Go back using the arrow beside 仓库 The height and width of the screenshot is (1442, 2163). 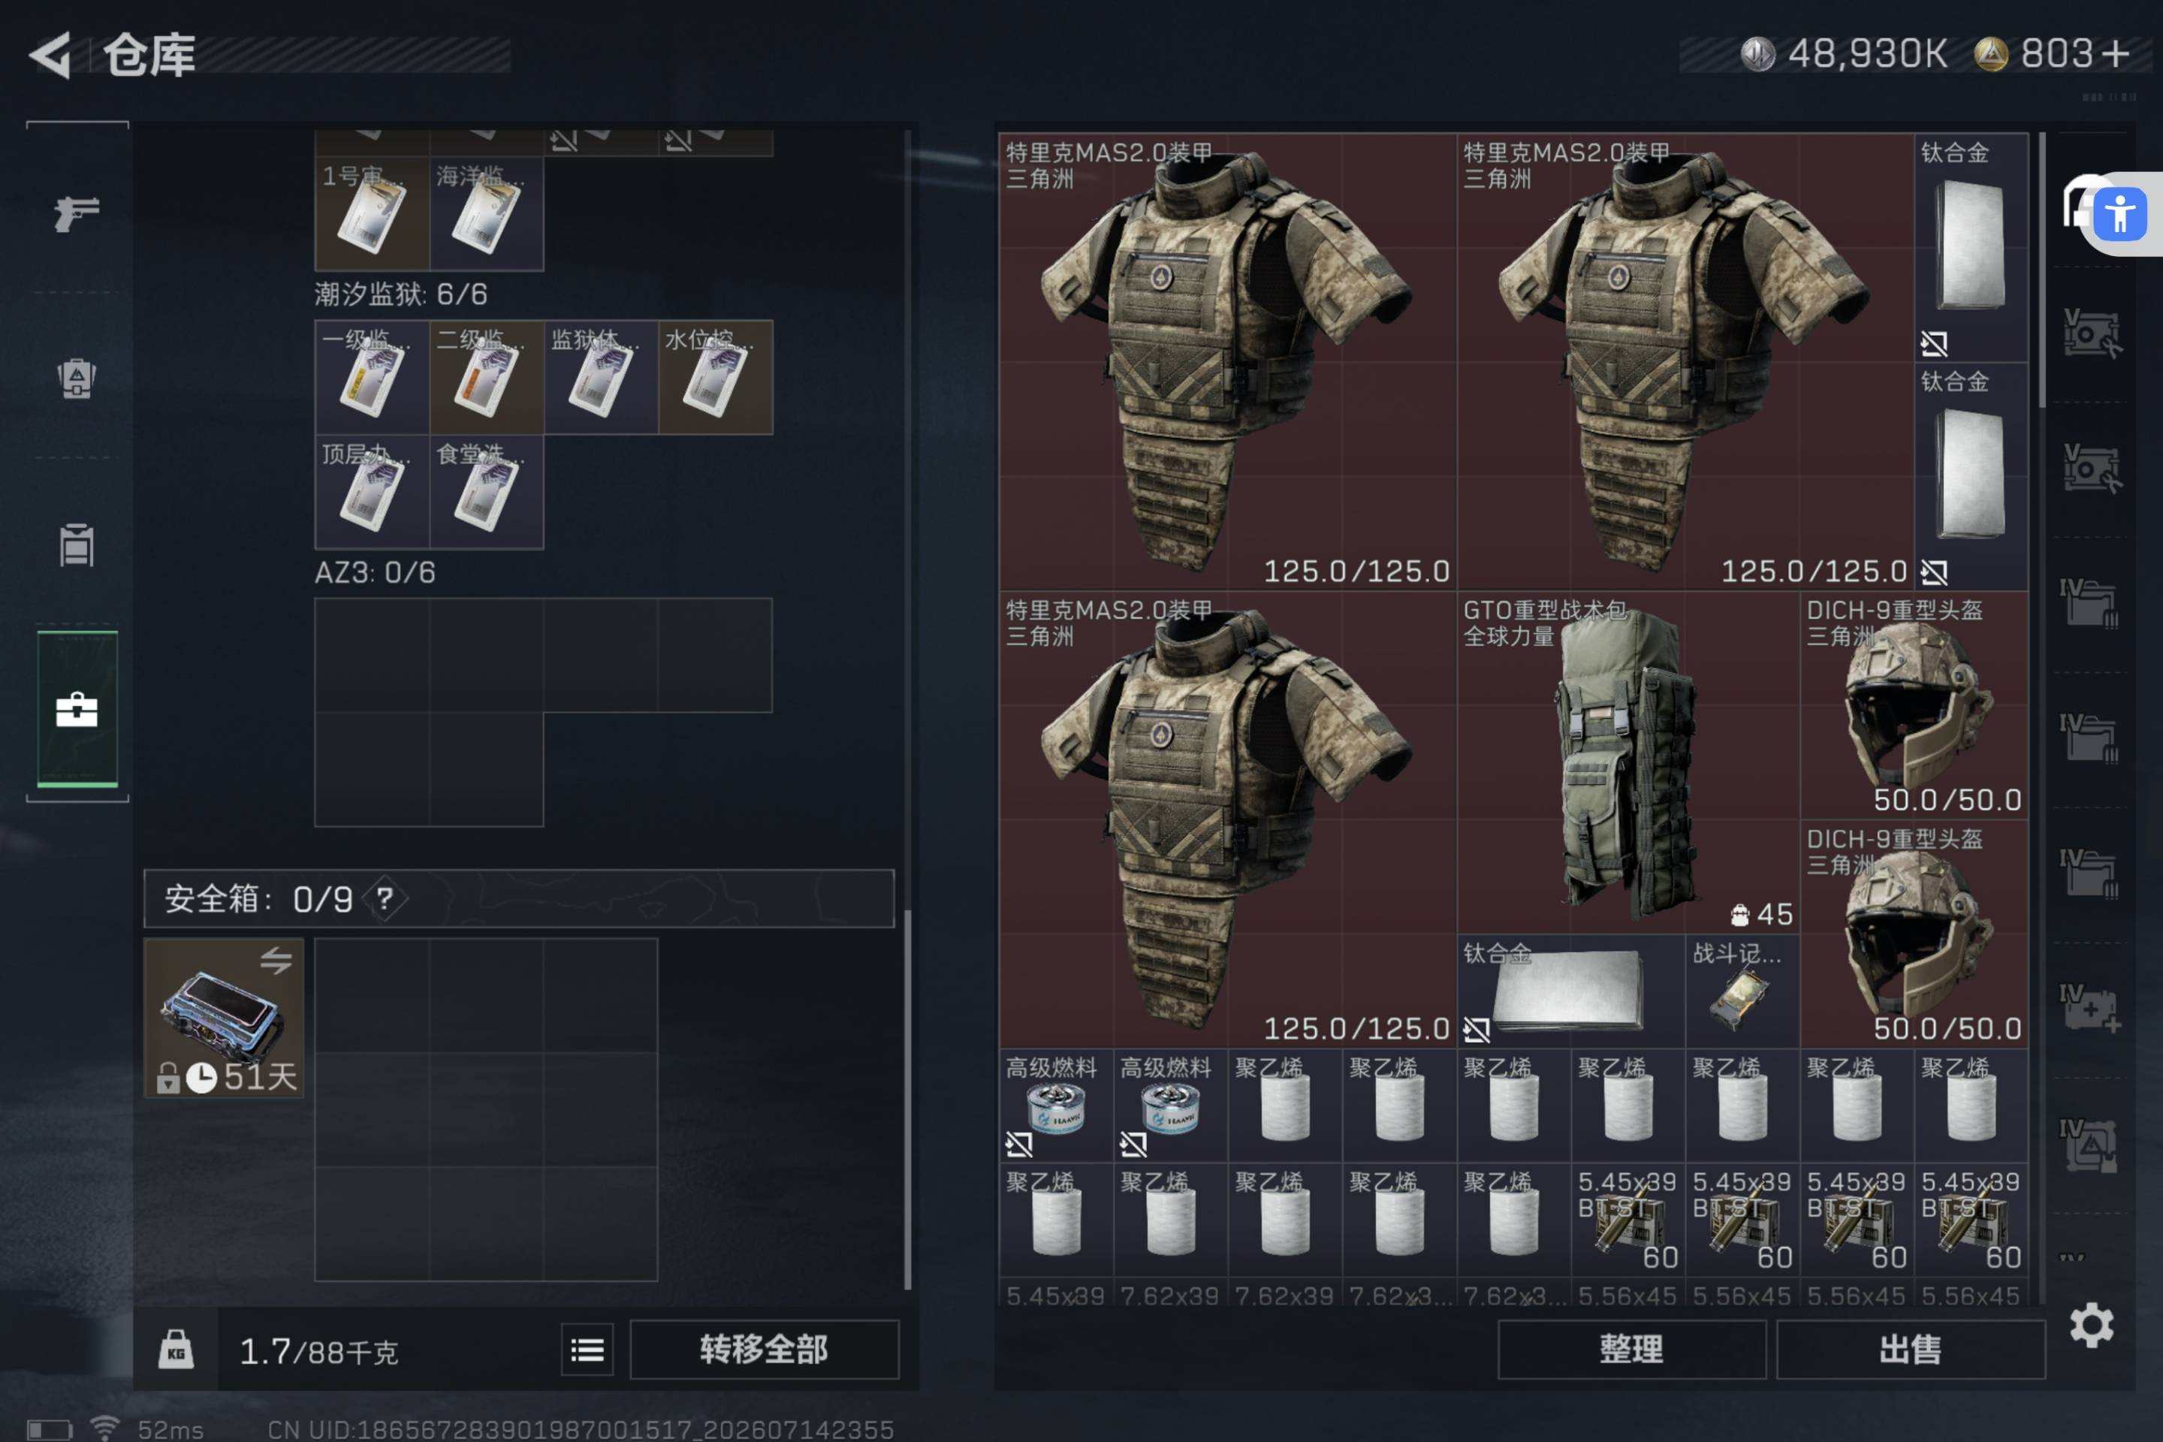pyautogui.click(x=50, y=55)
